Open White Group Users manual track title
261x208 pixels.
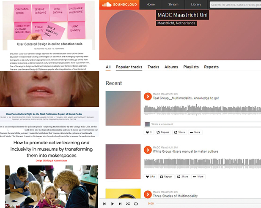pos(185,151)
